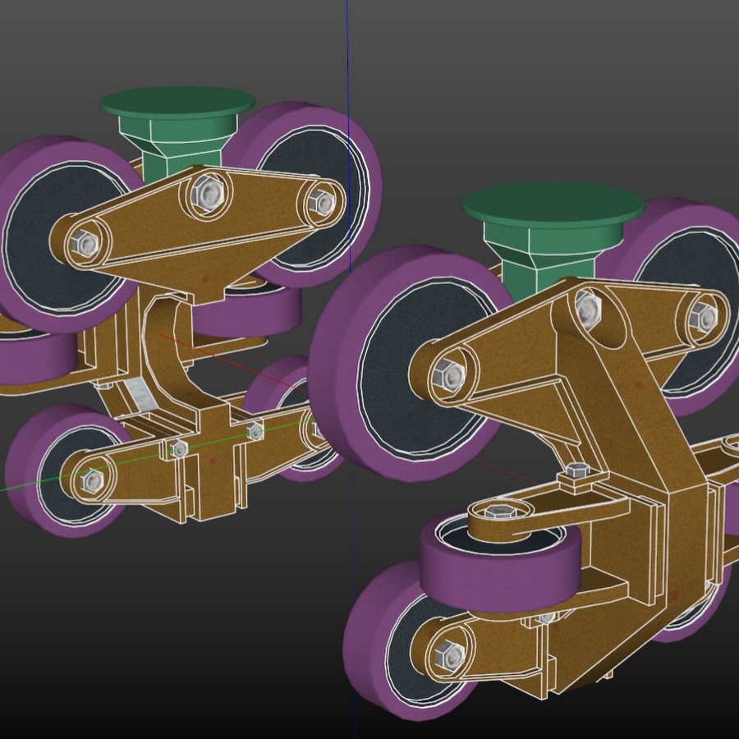Pick bolt on left assembly's lower-left wheel
This screenshot has width=739, height=739.
point(93,480)
